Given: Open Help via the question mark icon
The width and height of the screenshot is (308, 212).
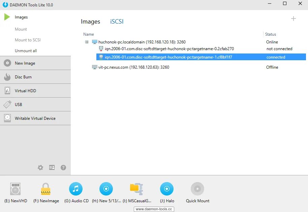Looking at the screenshot, I should [x=63, y=168].
